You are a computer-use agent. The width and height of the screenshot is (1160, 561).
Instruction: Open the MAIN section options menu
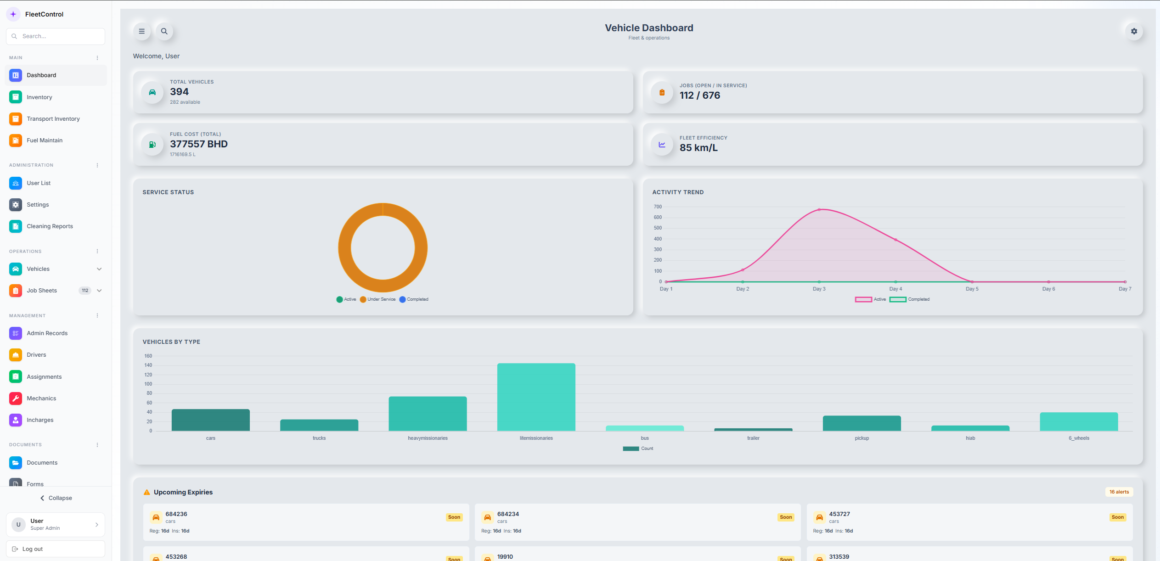[x=97, y=58]
